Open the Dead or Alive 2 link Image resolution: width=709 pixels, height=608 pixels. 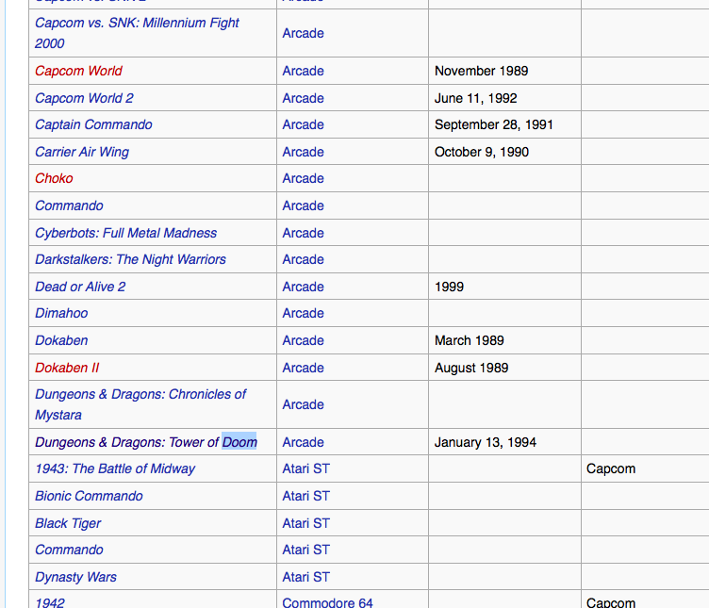(80, 287)
